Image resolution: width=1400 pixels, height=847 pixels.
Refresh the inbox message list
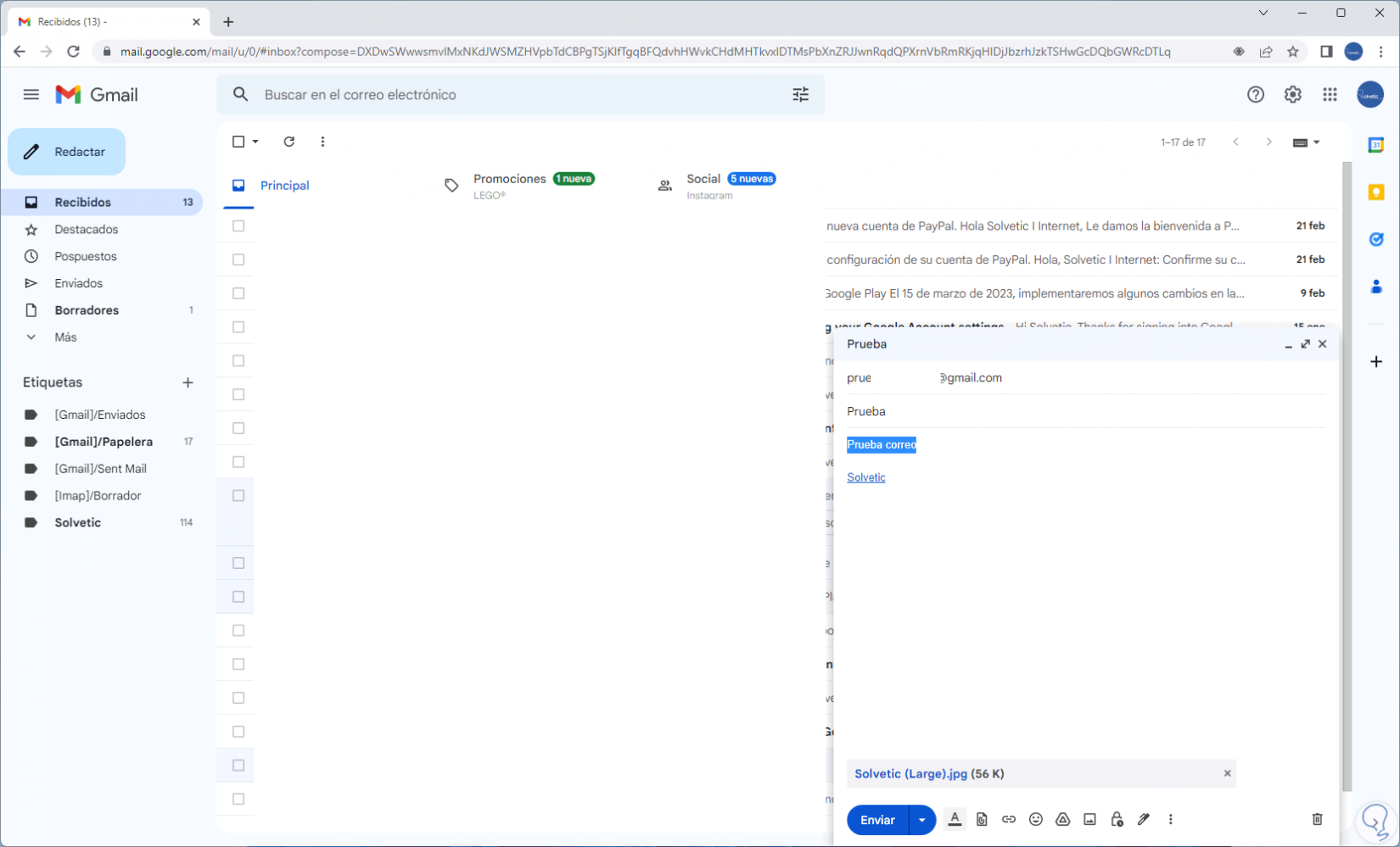coord(289,142)
